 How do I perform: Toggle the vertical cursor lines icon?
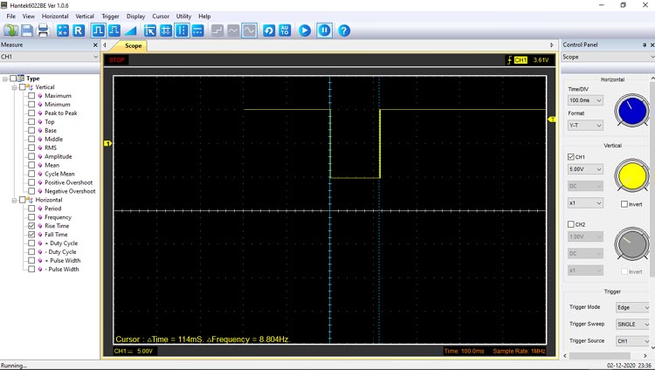pos(182,31)
